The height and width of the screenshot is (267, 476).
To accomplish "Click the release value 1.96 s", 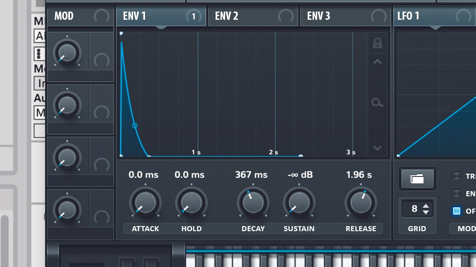I will click(x=359, y=175).
